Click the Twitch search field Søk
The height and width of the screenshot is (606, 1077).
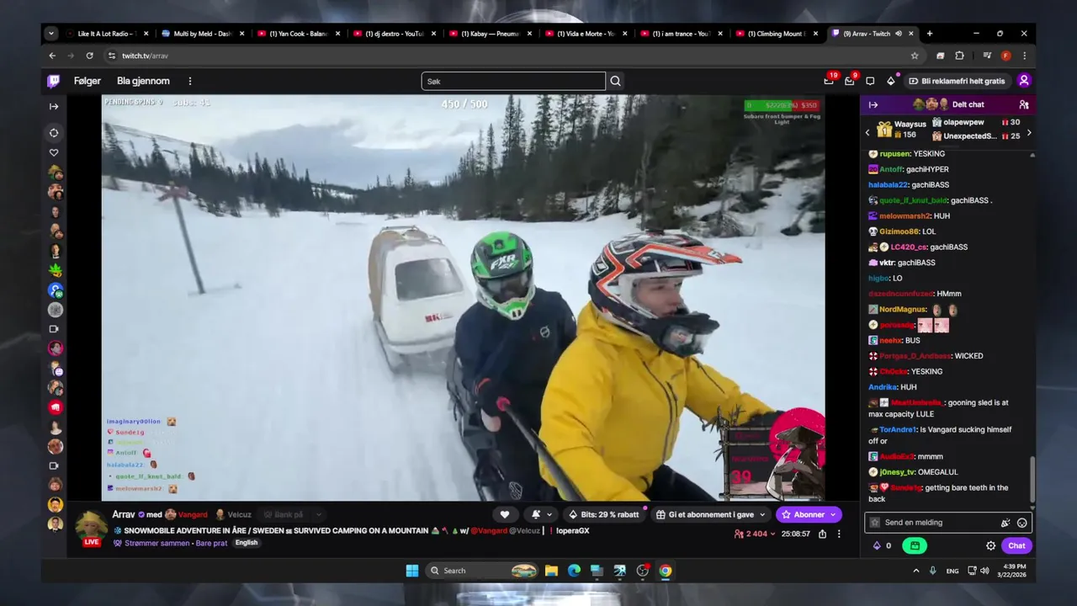513,81
